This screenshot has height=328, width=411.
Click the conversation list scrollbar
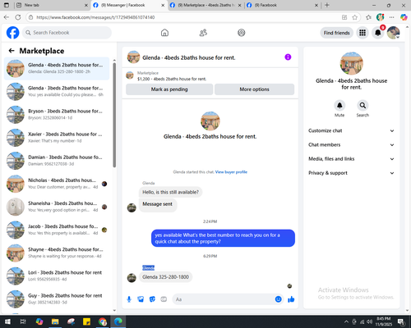point(114,115)
